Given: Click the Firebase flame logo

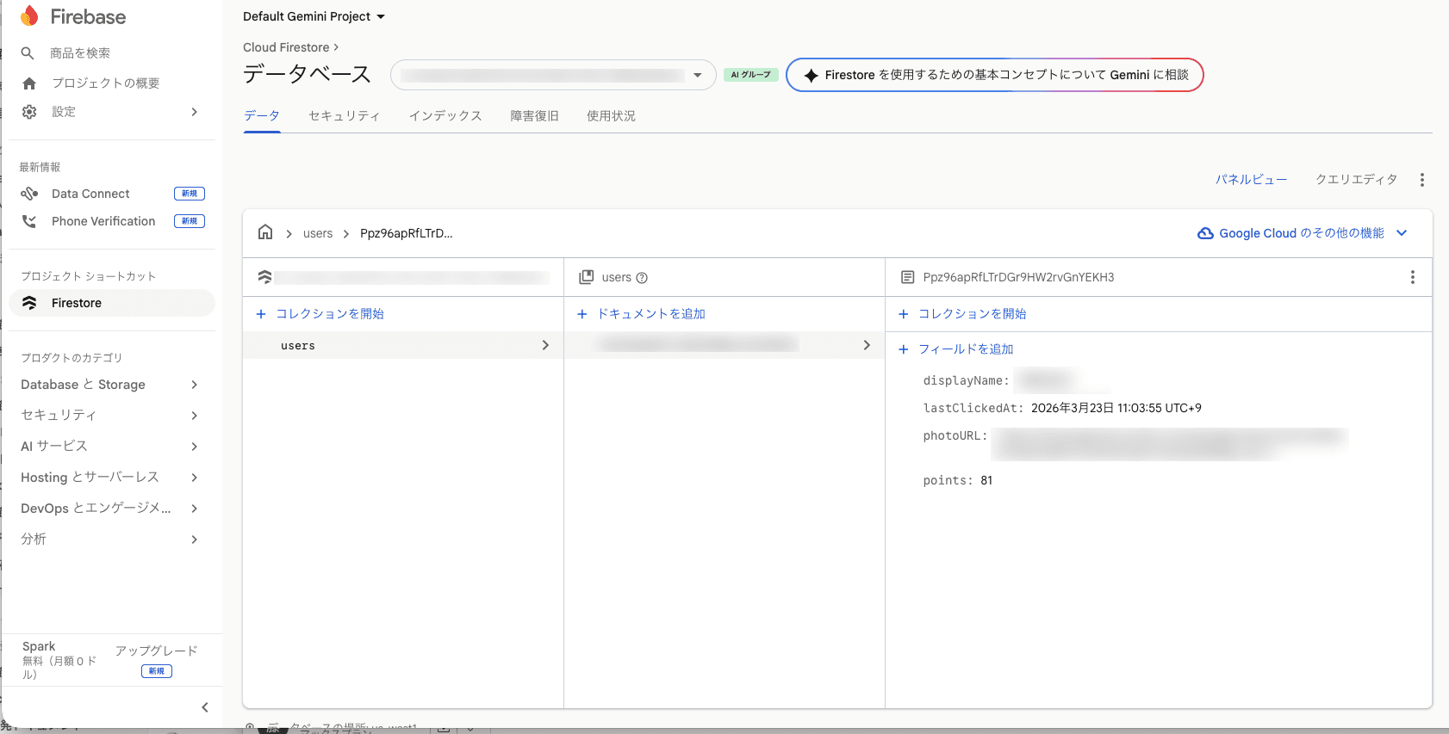Looking at the screenshot, I should click(x=29, y=15).
